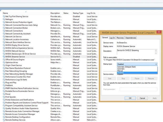Pick the highlighted Disabled startup option
This screenshot has width=163, height=122.
(x=121, y=73)
